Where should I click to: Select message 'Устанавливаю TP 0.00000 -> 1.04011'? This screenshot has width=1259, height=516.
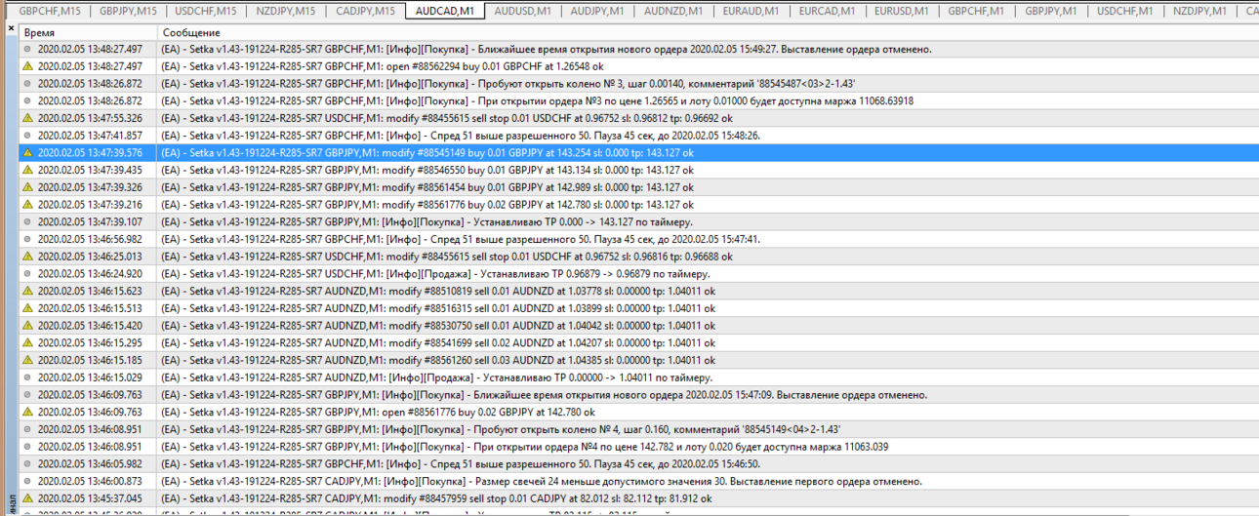[437, 377]
